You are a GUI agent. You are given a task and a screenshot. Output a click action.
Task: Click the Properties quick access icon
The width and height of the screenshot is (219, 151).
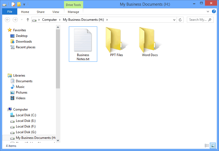click(13, 4)
